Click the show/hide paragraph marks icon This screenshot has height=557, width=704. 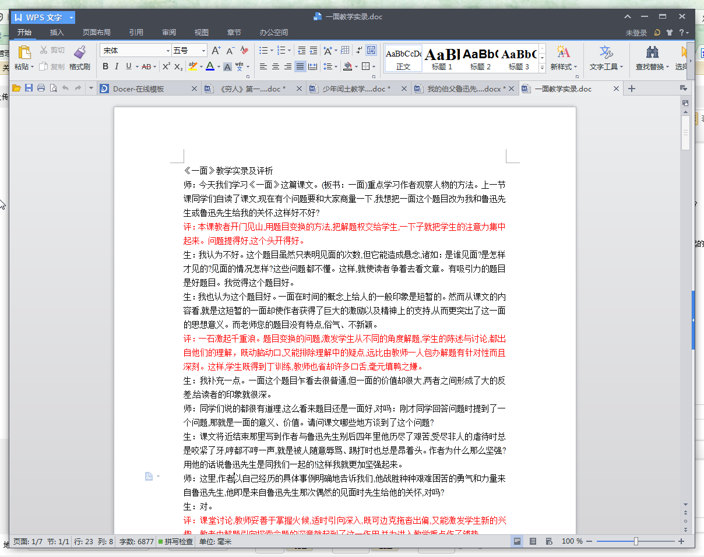tap(359, 50)
